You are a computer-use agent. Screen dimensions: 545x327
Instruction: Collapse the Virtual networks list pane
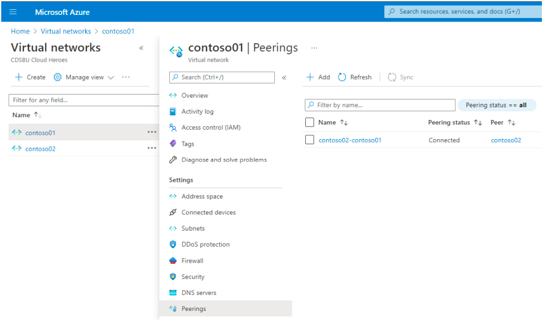pos(141,48)
